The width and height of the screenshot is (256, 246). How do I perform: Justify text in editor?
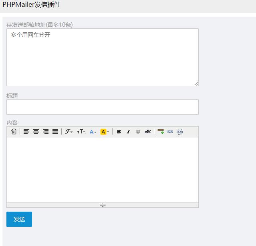pos(55,131)
